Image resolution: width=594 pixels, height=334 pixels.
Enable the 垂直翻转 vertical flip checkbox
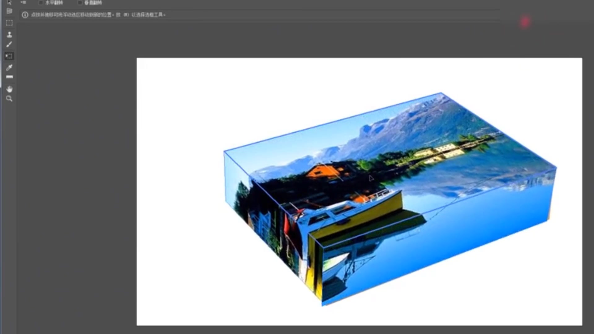pos(80,3)
